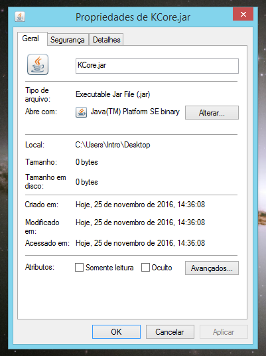The width and height of the screenshot is (266, 356).
Task: Click the Criado em date value
Action: [140, 205]
